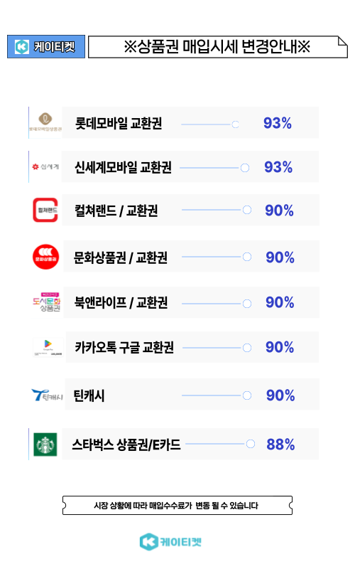Open the Google Play gift card icon
Image resolution: width=355 pixels, height=569 pixels.
pos(48,347)
